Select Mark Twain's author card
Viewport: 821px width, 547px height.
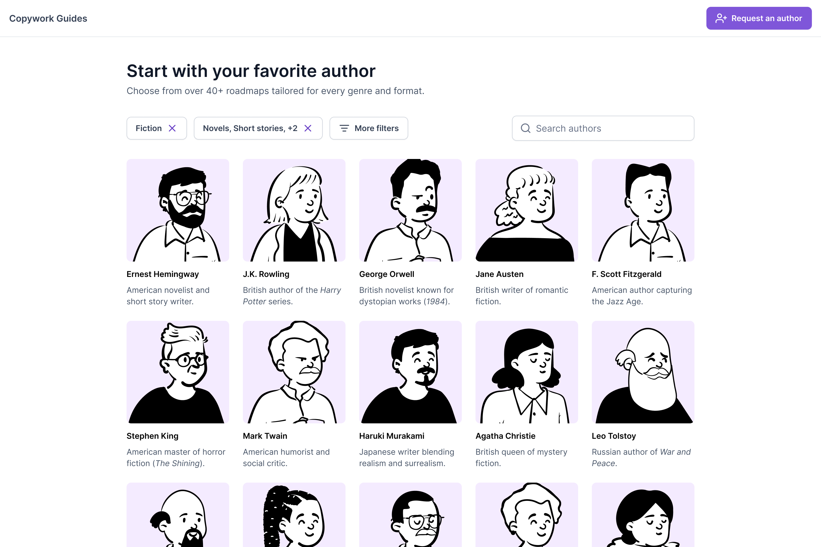coord(294,394)
